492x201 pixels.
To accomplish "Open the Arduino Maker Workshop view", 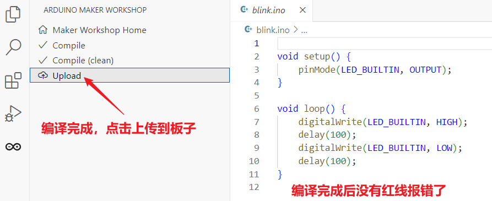I will [x=13, y=146].
